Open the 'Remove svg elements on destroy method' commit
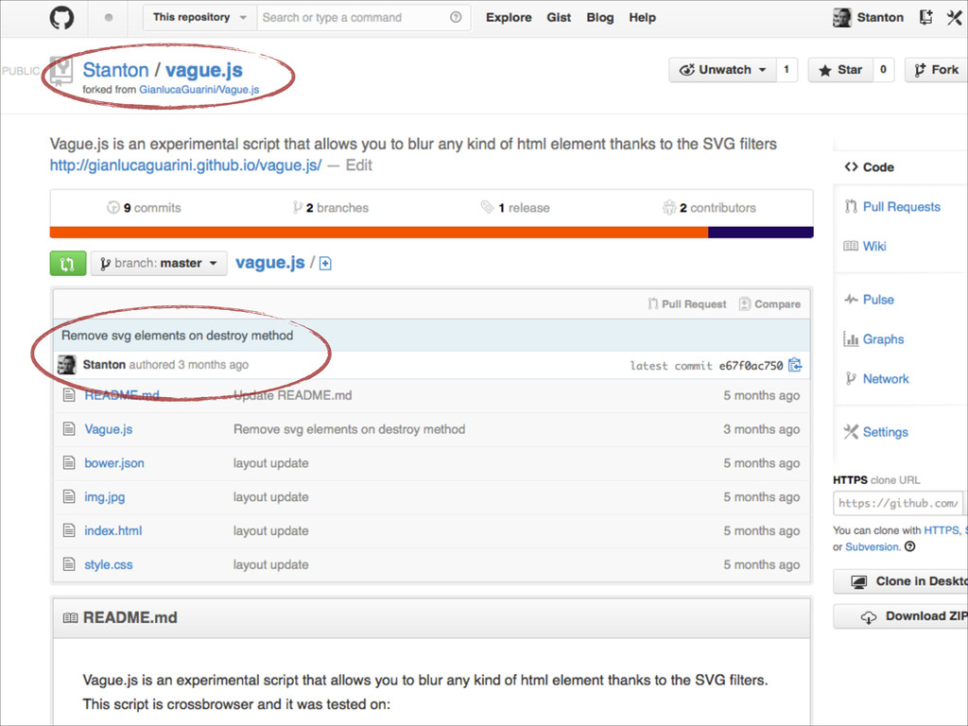The width and height of the screenshot is (968, 726). [x=177, y=336]
